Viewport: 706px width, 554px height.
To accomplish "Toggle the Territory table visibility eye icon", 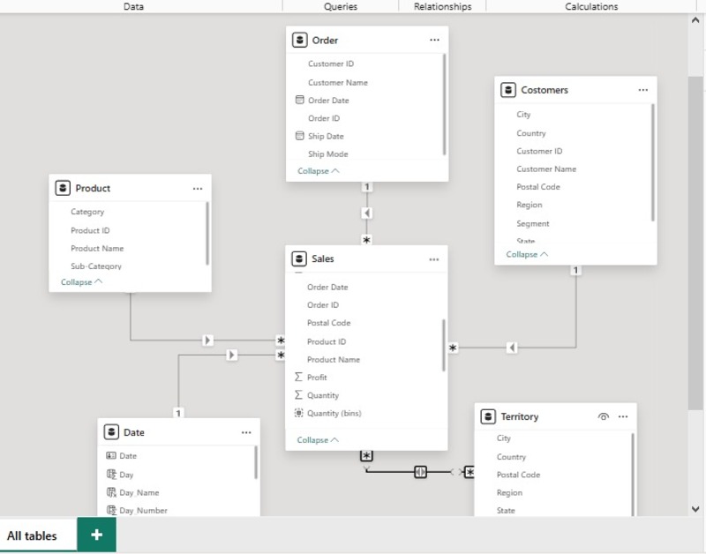I will pos(603,416).
